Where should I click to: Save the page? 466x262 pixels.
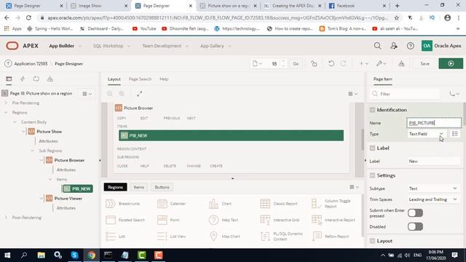[424, 63]
